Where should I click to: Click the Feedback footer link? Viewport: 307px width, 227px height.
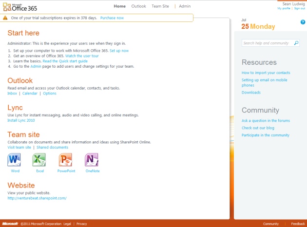[298, 224]
